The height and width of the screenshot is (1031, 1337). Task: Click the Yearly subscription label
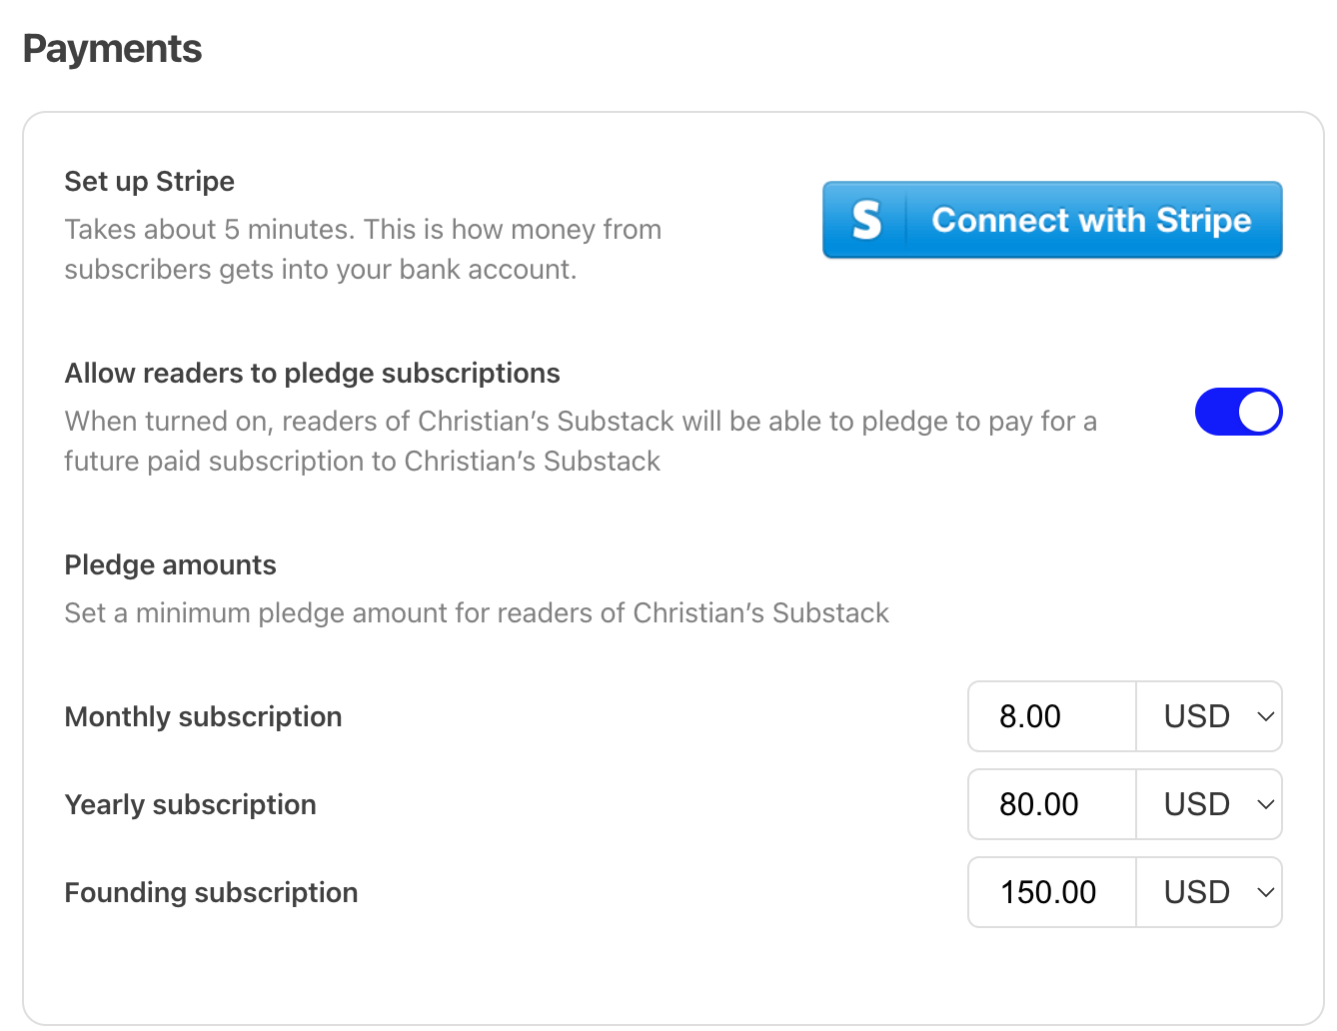pos(190,804)
